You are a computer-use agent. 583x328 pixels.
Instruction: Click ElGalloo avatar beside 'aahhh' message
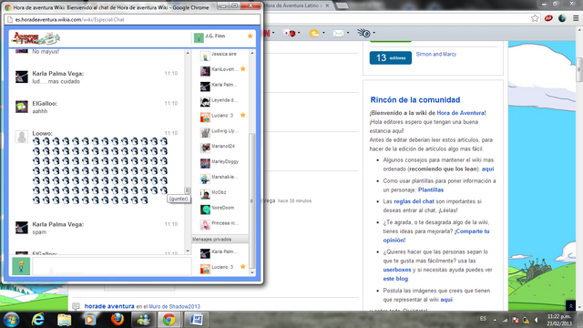(22, 107)
